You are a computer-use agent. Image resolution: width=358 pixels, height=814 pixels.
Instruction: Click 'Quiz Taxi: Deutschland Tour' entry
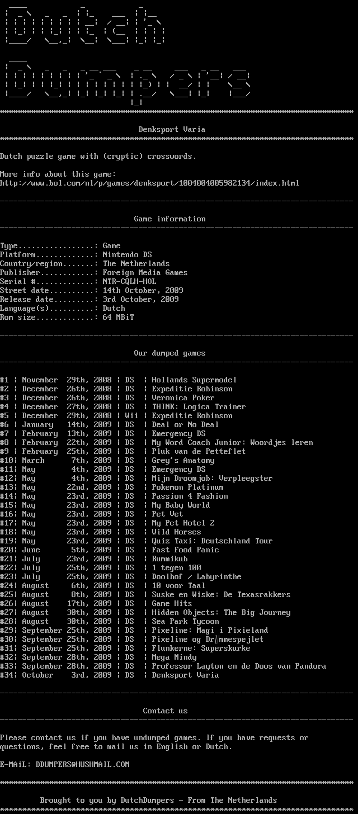(213, 541)
